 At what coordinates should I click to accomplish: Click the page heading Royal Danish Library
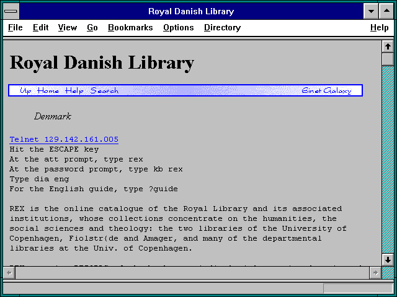coord(102,63)
